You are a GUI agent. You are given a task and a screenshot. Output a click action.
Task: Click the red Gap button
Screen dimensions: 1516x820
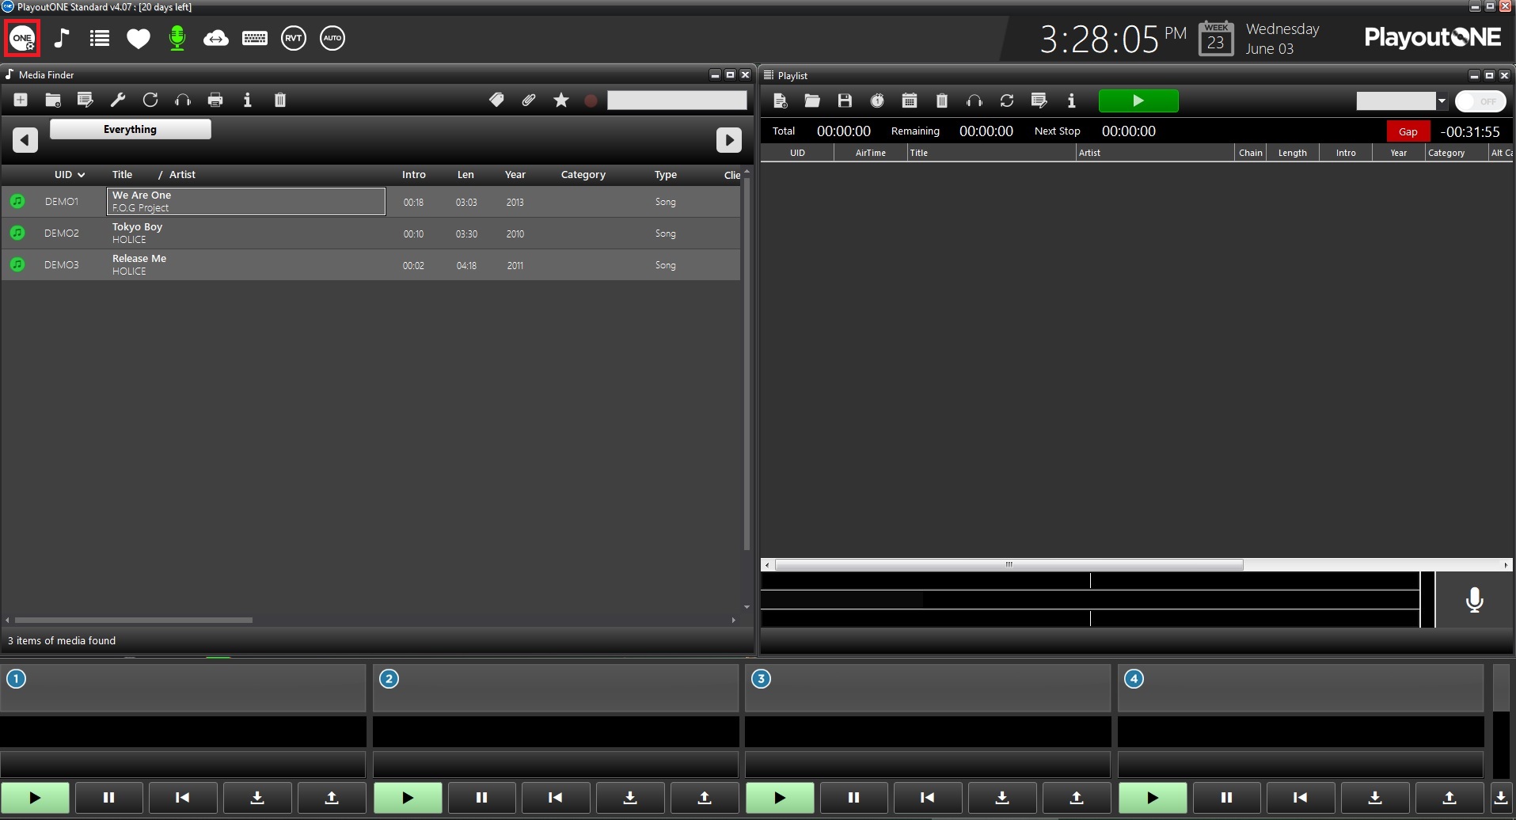(1408, 131)
